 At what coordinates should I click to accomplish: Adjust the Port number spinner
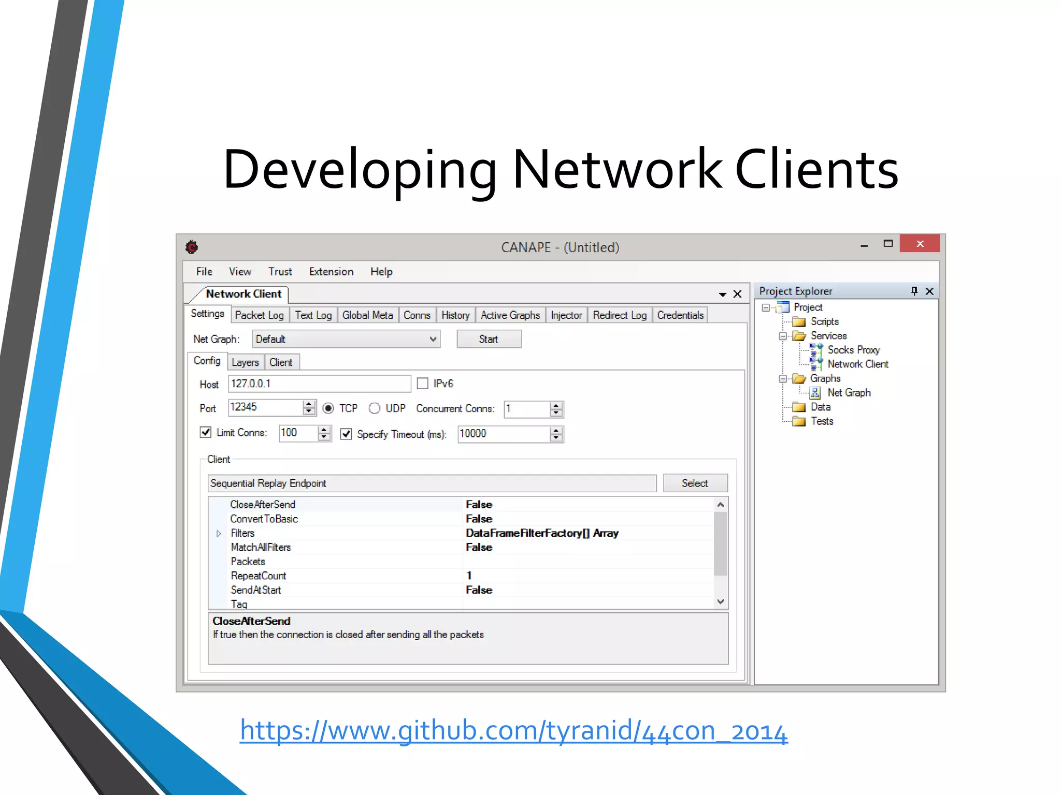tap(309, 407)
